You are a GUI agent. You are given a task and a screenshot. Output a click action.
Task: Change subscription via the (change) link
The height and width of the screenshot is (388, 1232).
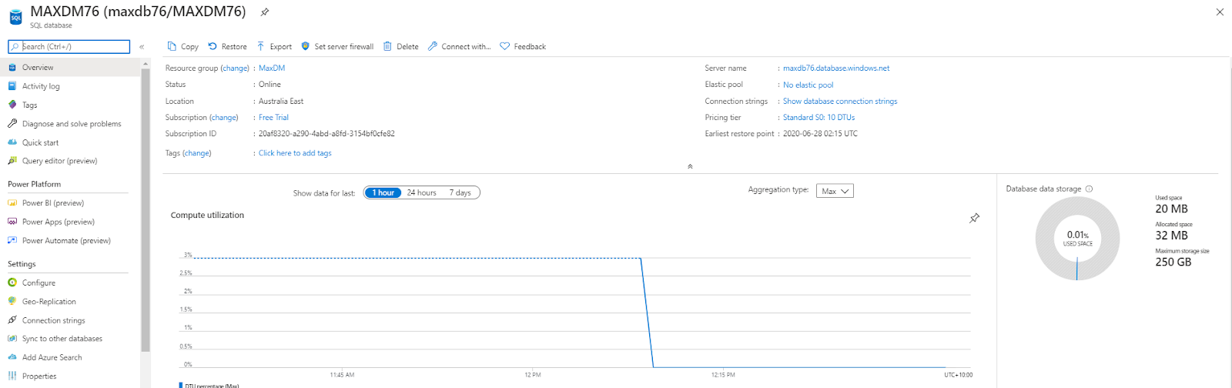224,118
